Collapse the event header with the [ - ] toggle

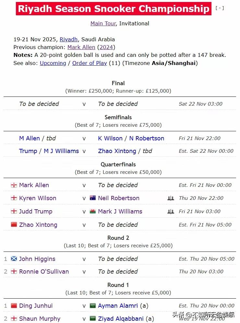(220, 8)
